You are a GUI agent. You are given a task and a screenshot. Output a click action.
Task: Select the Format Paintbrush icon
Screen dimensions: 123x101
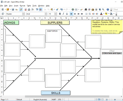57,9
